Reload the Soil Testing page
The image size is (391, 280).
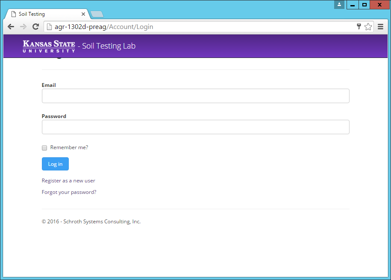[x=35, y=26]
